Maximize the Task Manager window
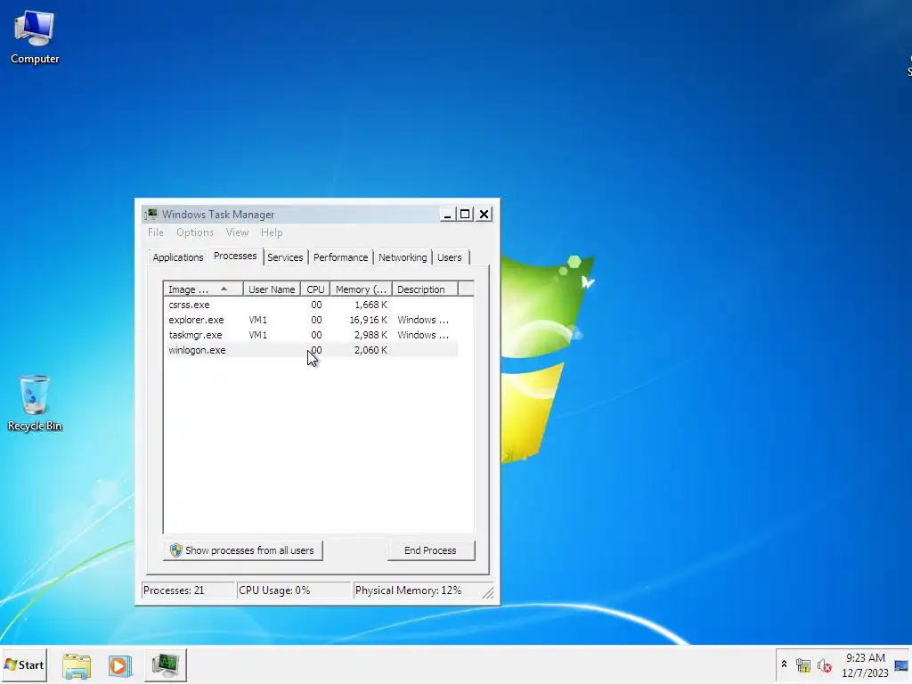912x684 pixels. tap(465, 214)
